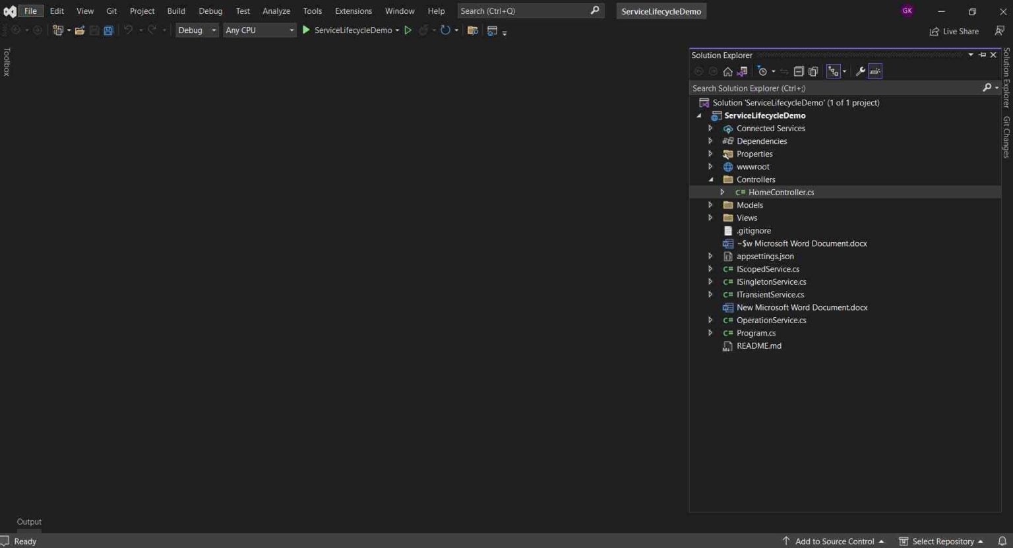
Task: Collapse the Controllers folder
Action: point(710,179)
